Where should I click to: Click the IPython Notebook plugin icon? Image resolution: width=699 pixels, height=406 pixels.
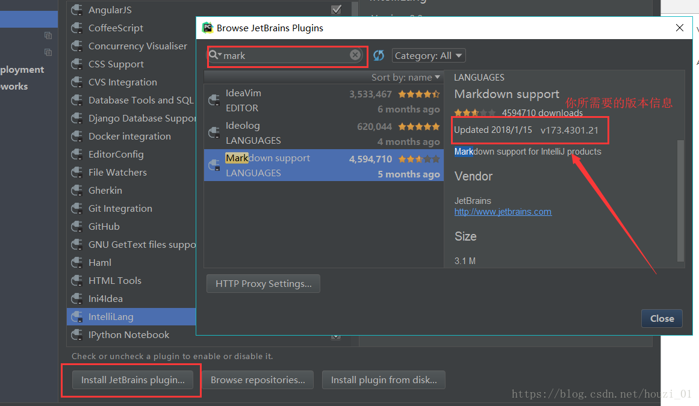coord(76,334)
